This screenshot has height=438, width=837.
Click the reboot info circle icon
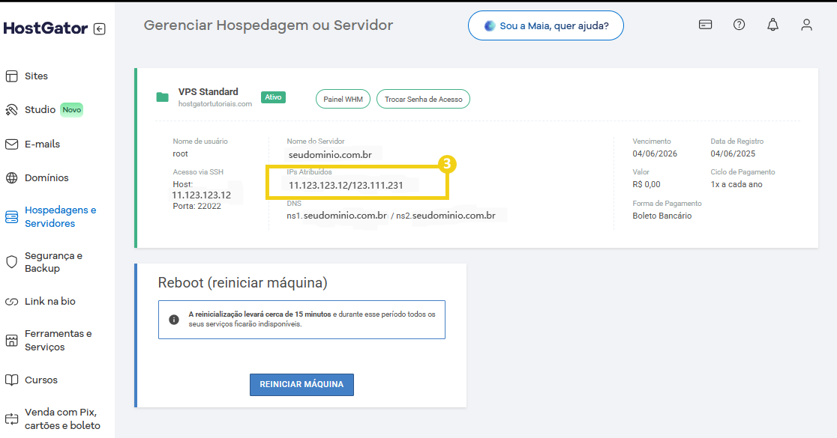click(174, 320)
